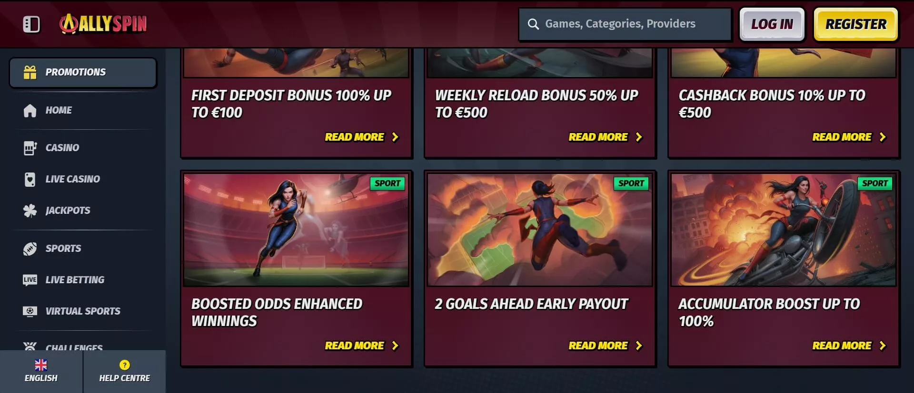Click the Register button
The height and width of the screenshot is (393, 914).
(855, 24)
